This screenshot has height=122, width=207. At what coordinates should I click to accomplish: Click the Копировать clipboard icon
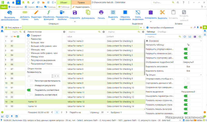coord(151,12)
